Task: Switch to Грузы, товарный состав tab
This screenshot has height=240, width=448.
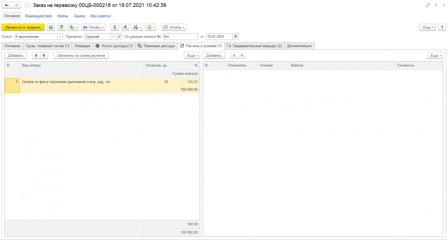Action: click(x=47, y=46)
